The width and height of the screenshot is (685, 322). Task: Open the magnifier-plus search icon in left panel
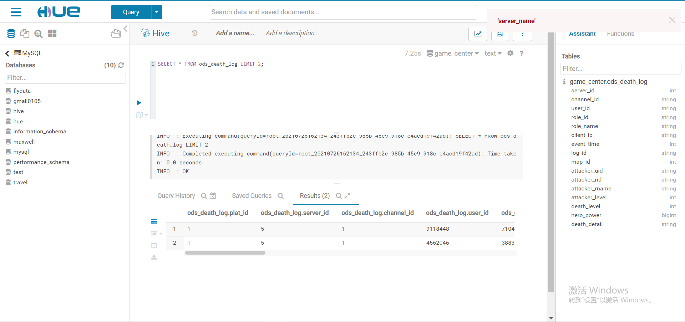(39, 34)
